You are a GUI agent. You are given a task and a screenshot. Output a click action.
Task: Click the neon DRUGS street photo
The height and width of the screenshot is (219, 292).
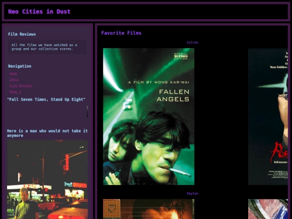click(x=47, y=180)
